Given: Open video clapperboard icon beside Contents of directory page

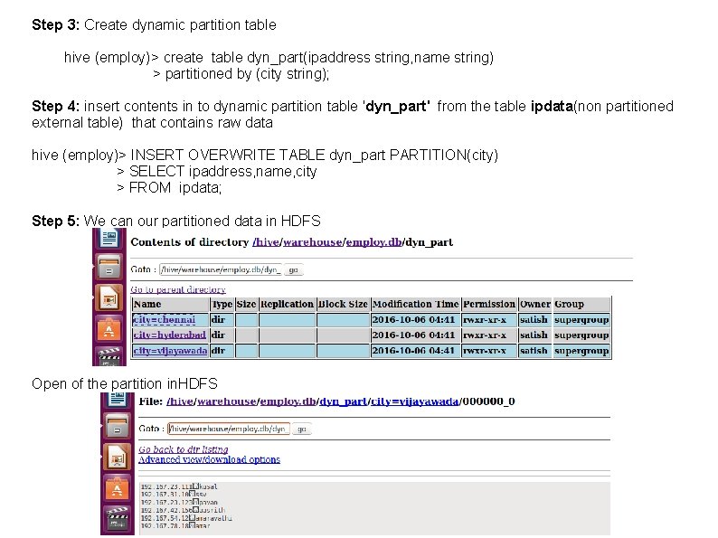Looking at the screenshot, I should point(109,356).
